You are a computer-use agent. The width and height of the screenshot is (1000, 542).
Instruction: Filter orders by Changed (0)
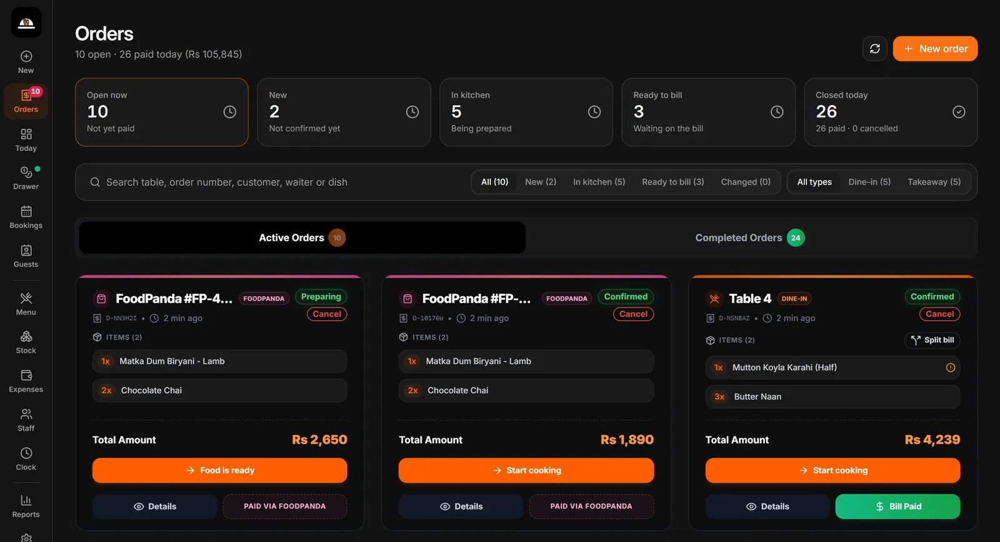746,182
